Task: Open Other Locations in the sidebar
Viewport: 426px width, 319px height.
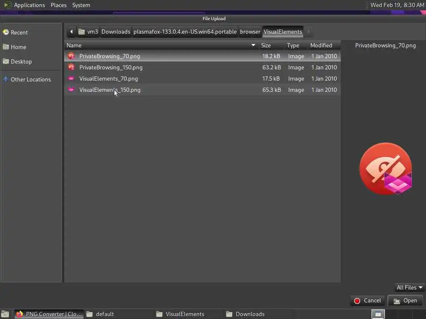Action: coord(31,79)
